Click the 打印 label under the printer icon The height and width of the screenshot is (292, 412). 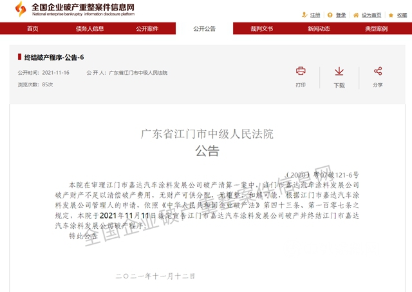pyautogui.click(x=301, y=85)
